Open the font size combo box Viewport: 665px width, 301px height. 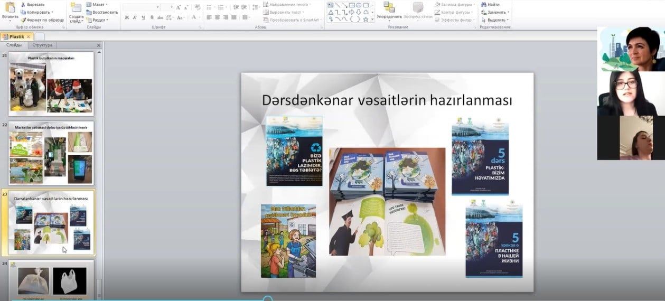click(x=167, y=7)
